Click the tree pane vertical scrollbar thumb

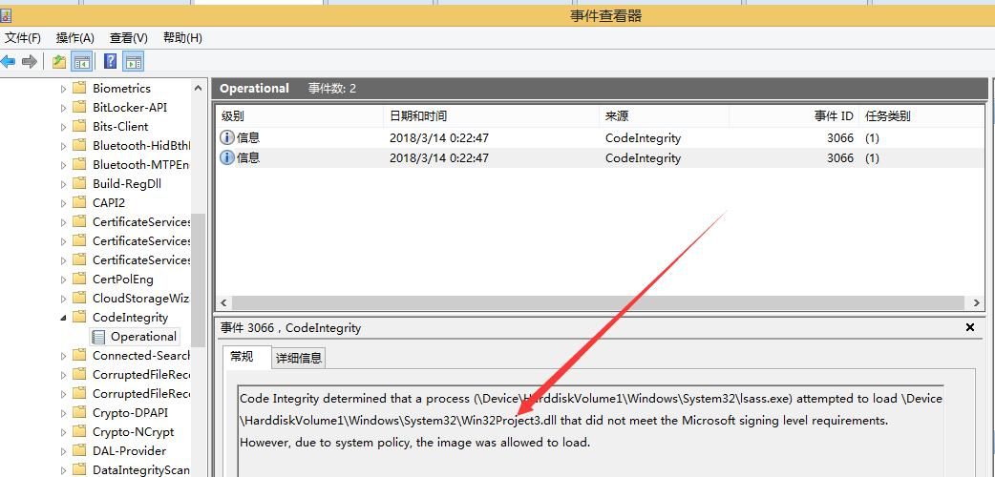[x=199, y=280]
